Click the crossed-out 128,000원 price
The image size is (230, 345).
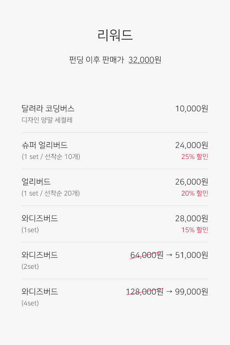[x=144, y=292]
